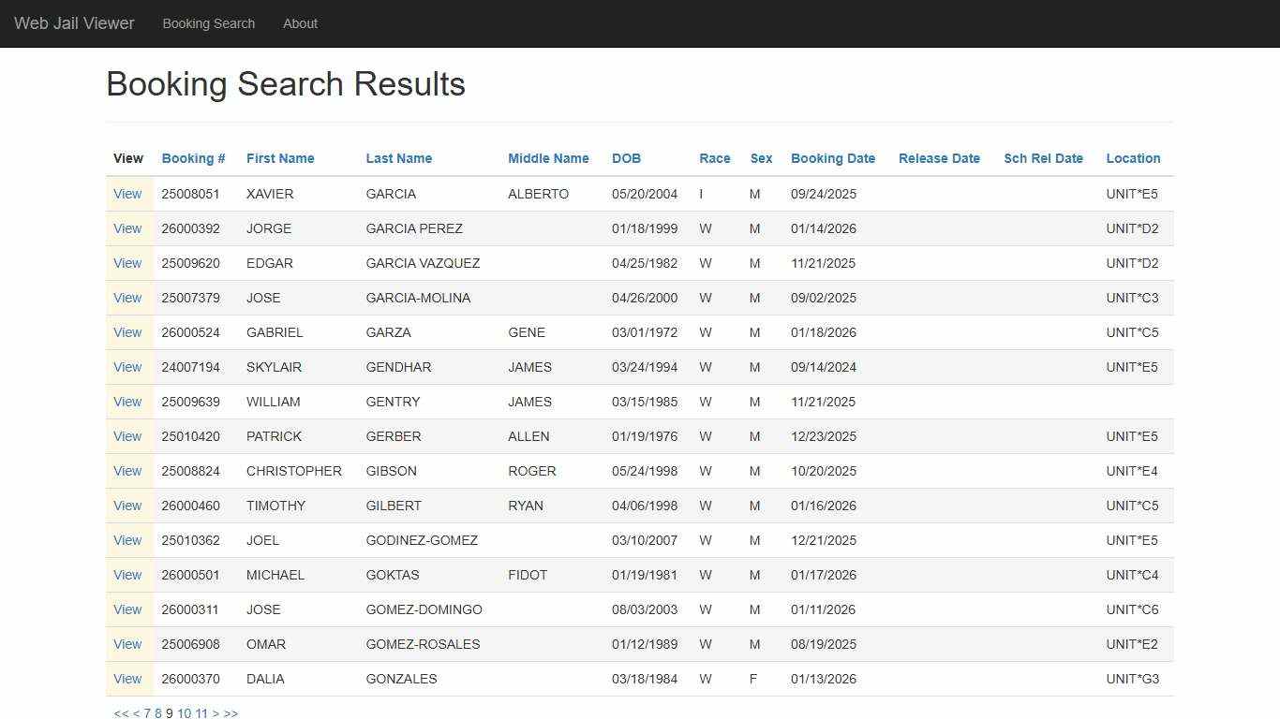Sort results by Booking #

(193, 158)
